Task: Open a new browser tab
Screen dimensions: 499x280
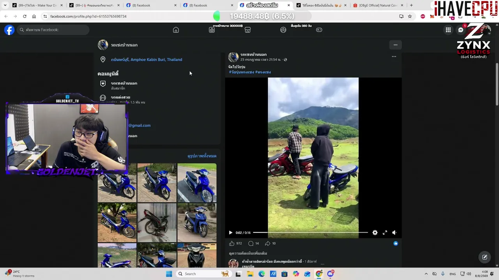Action: 411,5
